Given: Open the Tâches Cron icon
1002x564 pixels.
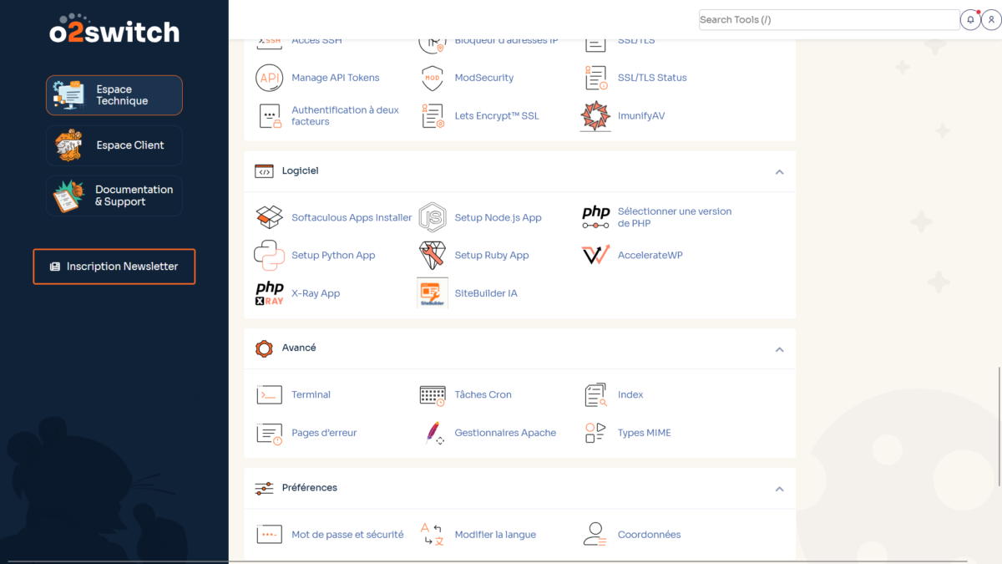Looking at the screenshot, I should tap(432, 395).
